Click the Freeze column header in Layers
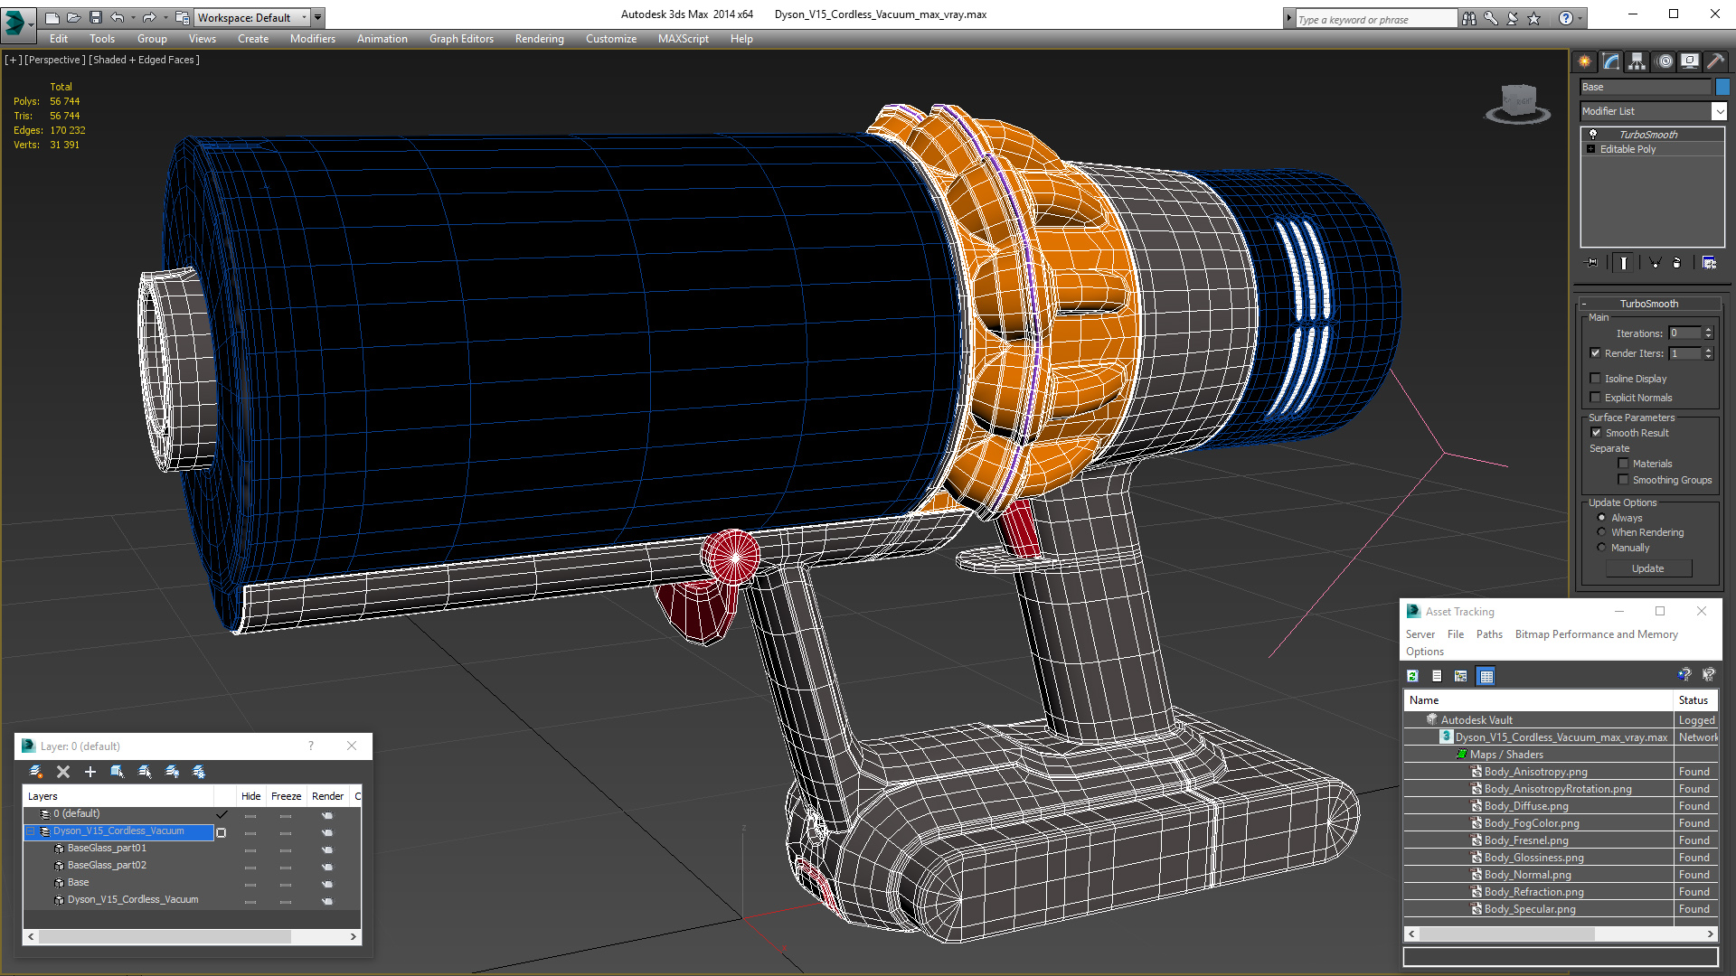Viewport: 1736px width, 976px height. click(287, 796)
